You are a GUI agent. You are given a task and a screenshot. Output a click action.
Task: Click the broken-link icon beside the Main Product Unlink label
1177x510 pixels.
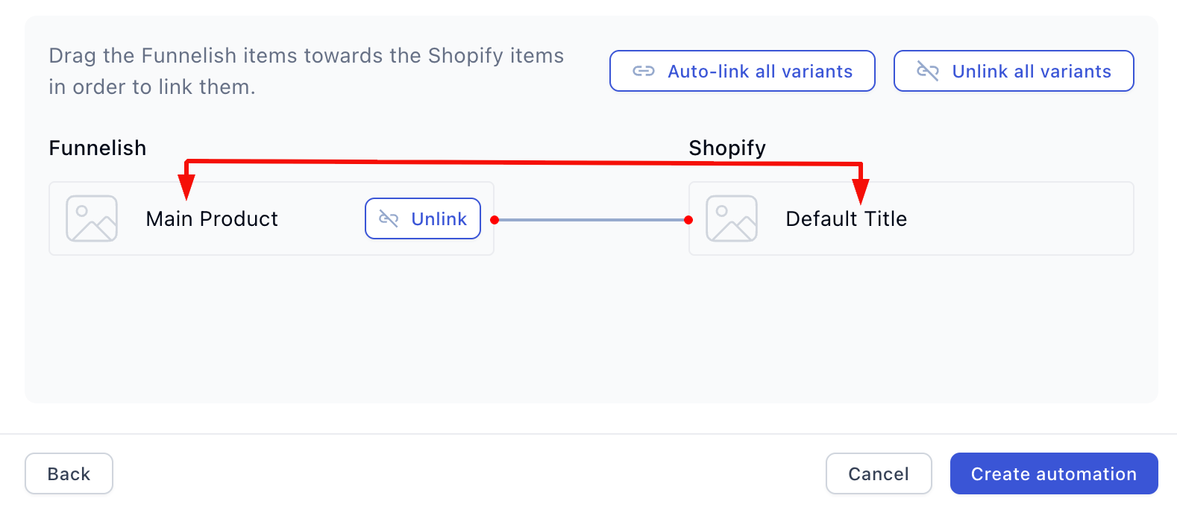[x=389, y=218]
